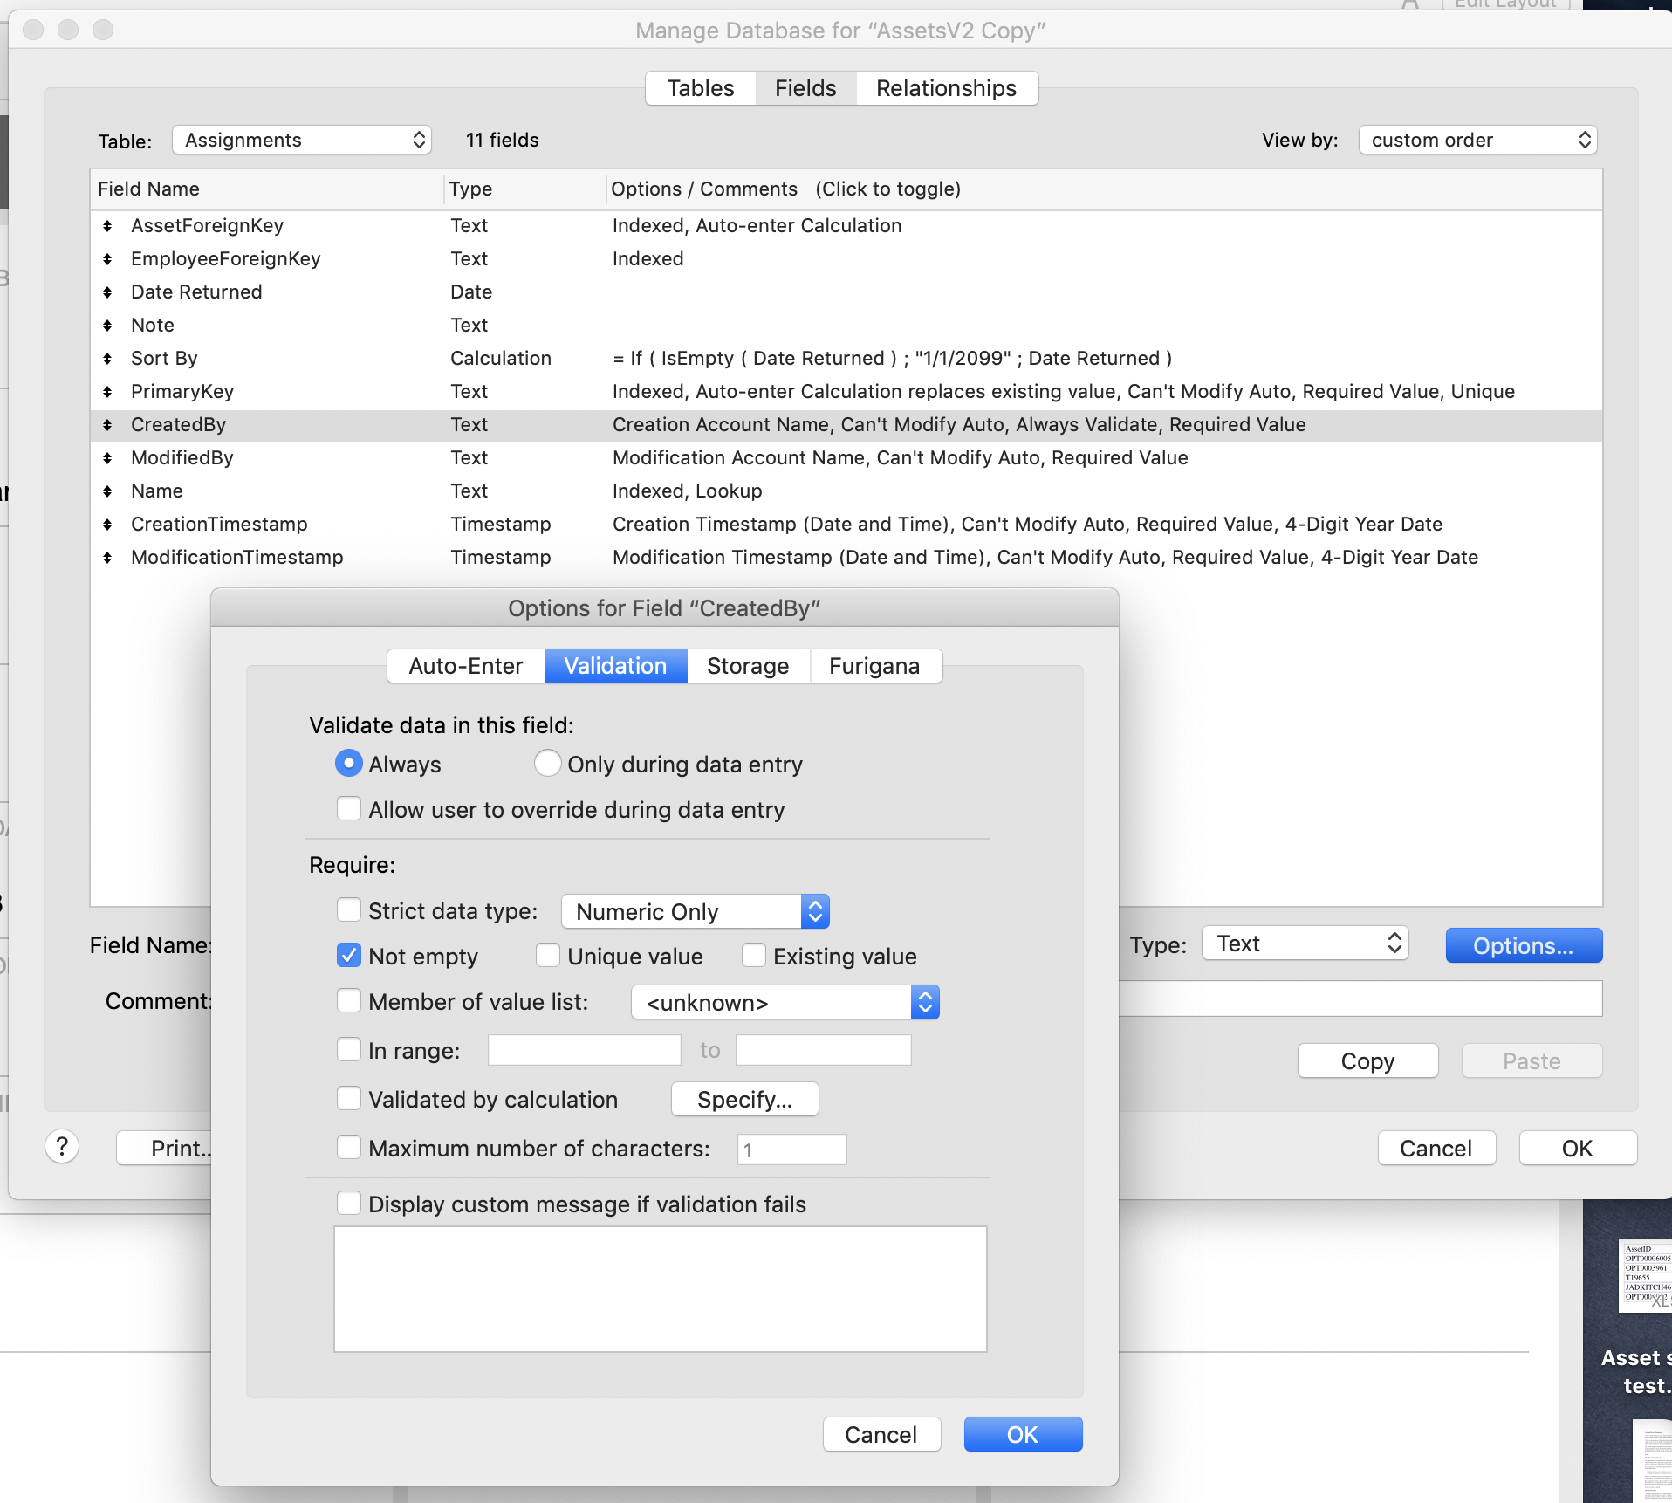Viewport: 1672px width, 1503px height.
Task: Open the spreadsheet file thumbnail on desktop
Action: coord(1646,1275)
